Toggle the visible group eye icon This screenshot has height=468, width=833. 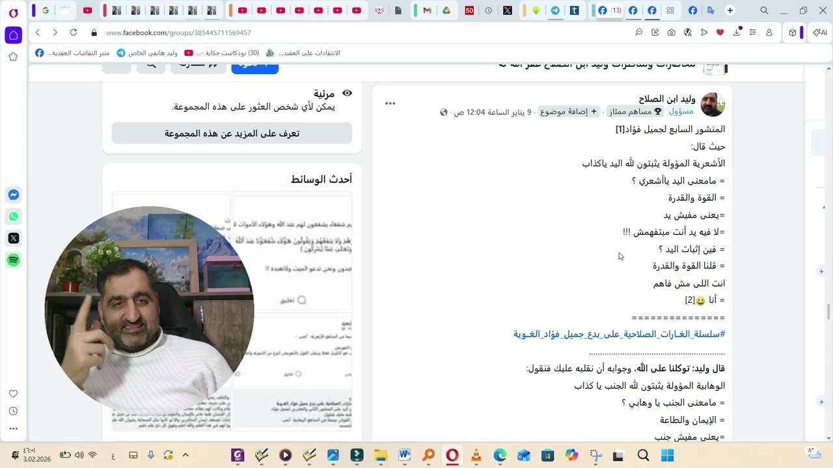pyautogui.click(x=347, y=94)
